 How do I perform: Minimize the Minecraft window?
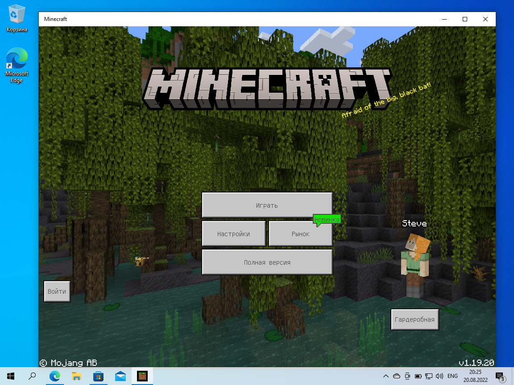click(444, 19)
